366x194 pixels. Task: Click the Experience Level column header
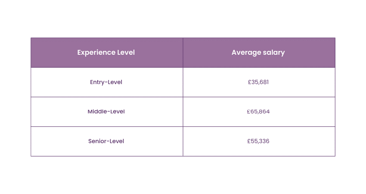[106, 53]
